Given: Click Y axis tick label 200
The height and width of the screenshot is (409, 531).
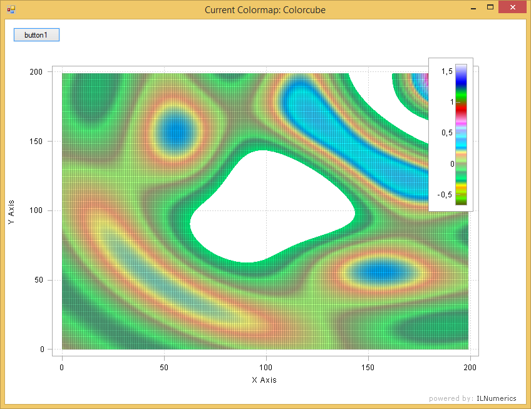Looking at the screenshot, I should point(36,72).
